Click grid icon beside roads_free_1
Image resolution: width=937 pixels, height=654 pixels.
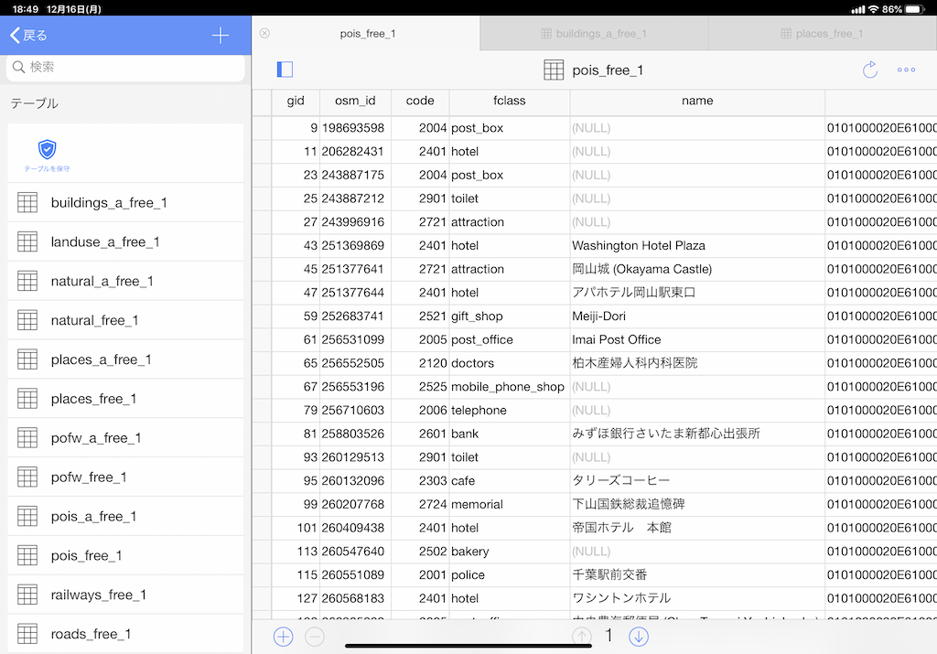(x=27, y=634)
